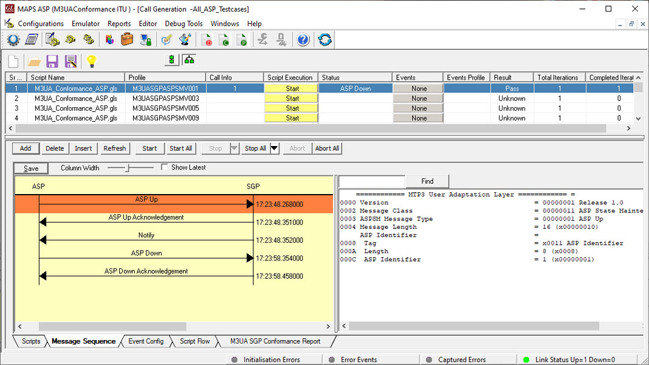Click the open folder icon
Screen dimensions: 649x365
click(35, 61)
